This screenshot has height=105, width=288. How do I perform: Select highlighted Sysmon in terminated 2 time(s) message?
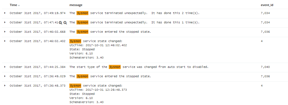[83, 13]
